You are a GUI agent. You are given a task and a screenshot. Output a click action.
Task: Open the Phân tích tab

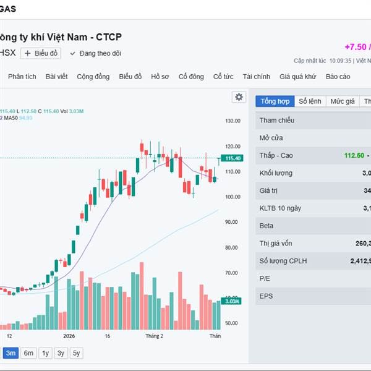tap(22, 77)
